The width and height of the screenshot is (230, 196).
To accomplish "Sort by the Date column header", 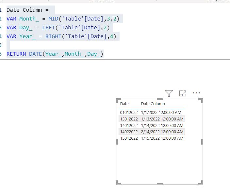I will (x=124, y=104).
